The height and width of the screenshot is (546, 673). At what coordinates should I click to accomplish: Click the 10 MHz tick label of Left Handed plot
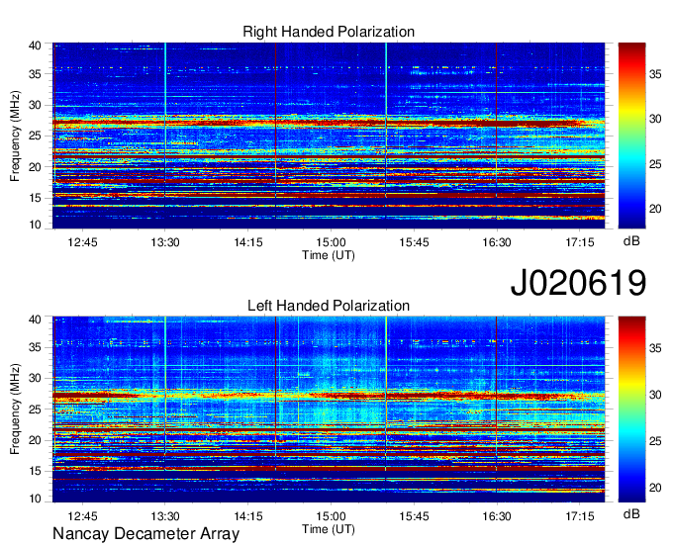point(36,499)
